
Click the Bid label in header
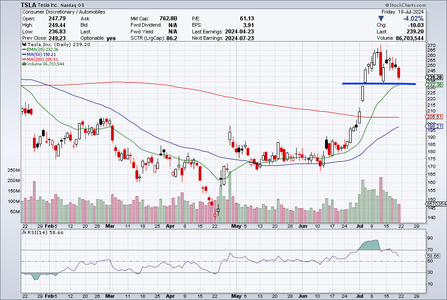[84, 25]
